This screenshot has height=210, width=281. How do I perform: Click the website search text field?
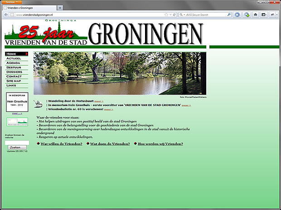coord(17,143)
